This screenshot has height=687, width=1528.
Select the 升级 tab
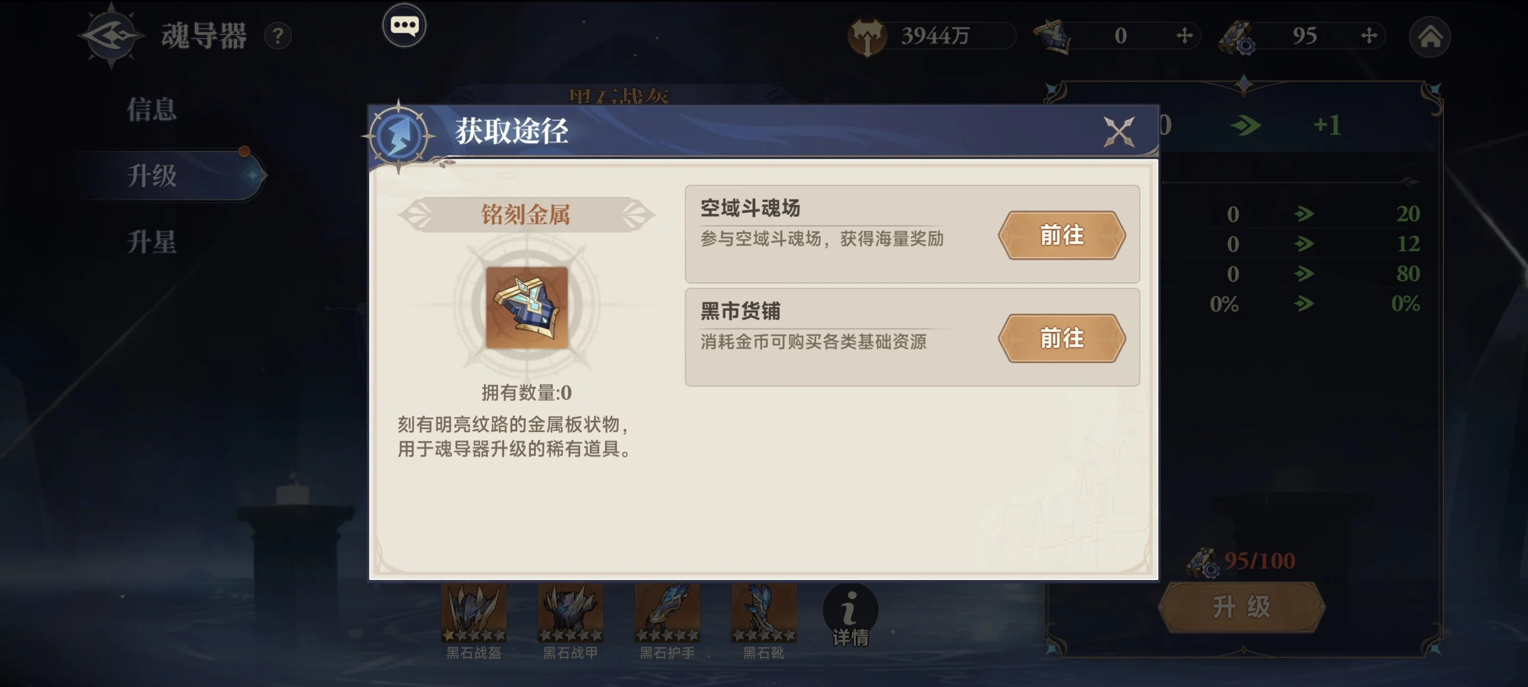152,176
